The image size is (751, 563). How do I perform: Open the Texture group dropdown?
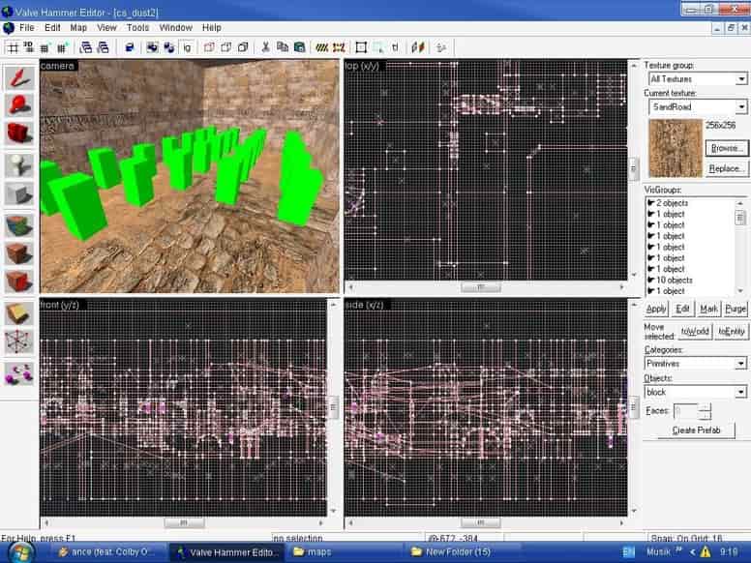click(698, 78)
